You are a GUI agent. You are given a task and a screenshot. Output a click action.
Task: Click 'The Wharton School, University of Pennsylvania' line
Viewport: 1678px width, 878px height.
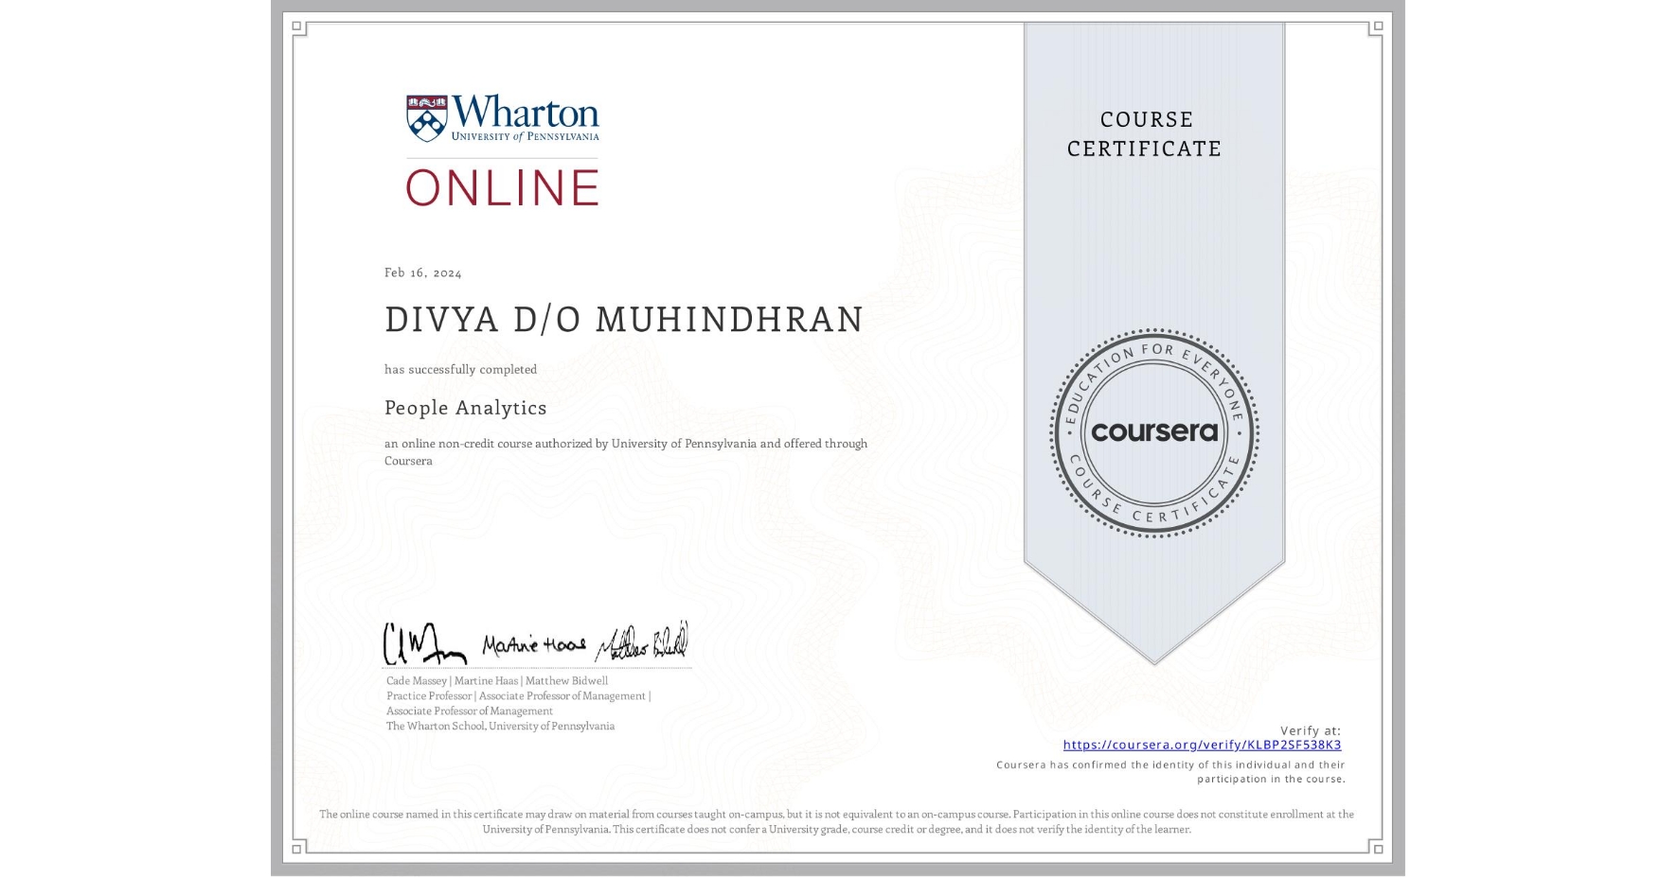tap(500, 726)
